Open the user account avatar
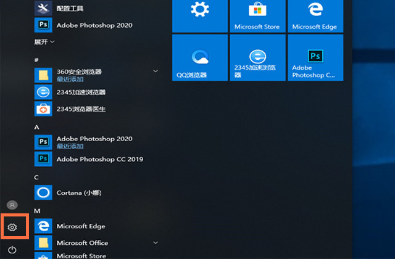 [12, 205]
